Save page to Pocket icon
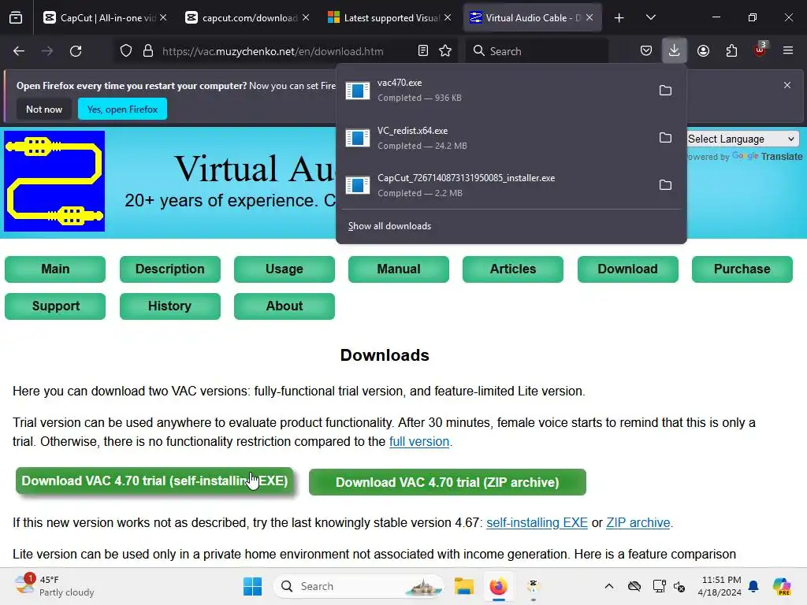The width and height of the screenshot is (807, 605). 646,51
